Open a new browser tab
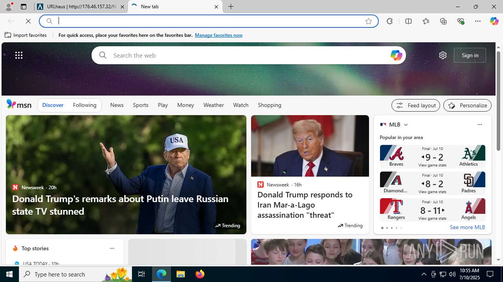This screenshot has width=503, height=282. click(231, 7)
